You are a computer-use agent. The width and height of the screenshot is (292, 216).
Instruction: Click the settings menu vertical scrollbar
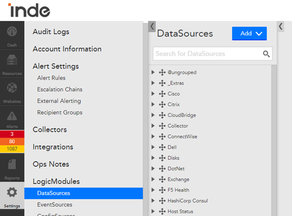click(x=146, y=119)
